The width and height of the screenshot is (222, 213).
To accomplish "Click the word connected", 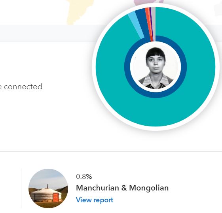I will [x=23, y=87].
